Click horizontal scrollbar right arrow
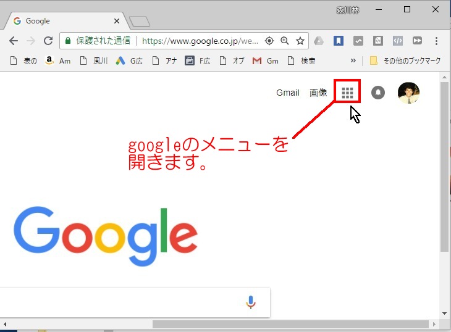 (x=434, y=324)
